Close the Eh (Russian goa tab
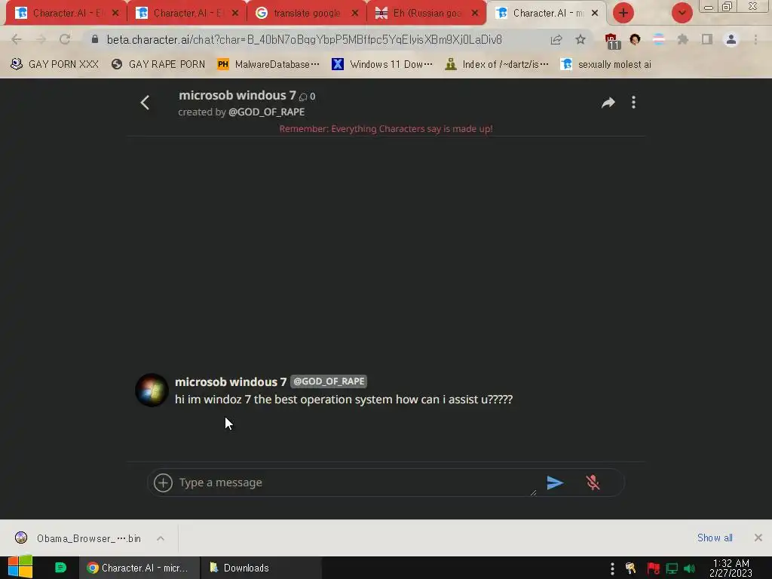 point(475,14)
